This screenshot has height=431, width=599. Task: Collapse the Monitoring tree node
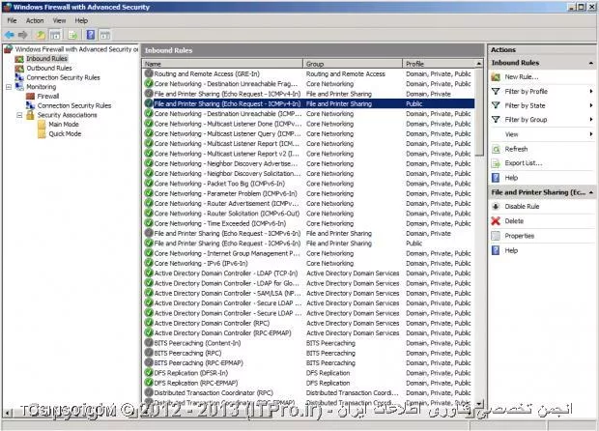pyautogui.click(x=9, y=87)
